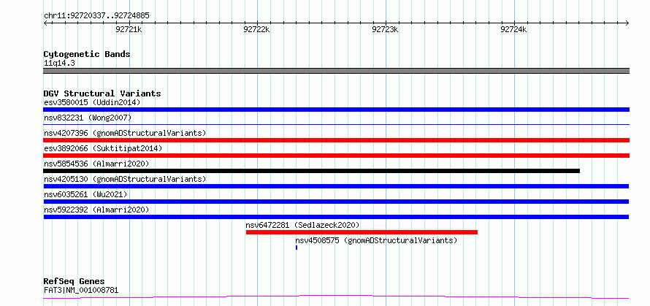Screen dimensions: 650x306
Task: Select the esv3580015 (Uddin2014) label
Action: pyautogui.click(x=92, y=102)
